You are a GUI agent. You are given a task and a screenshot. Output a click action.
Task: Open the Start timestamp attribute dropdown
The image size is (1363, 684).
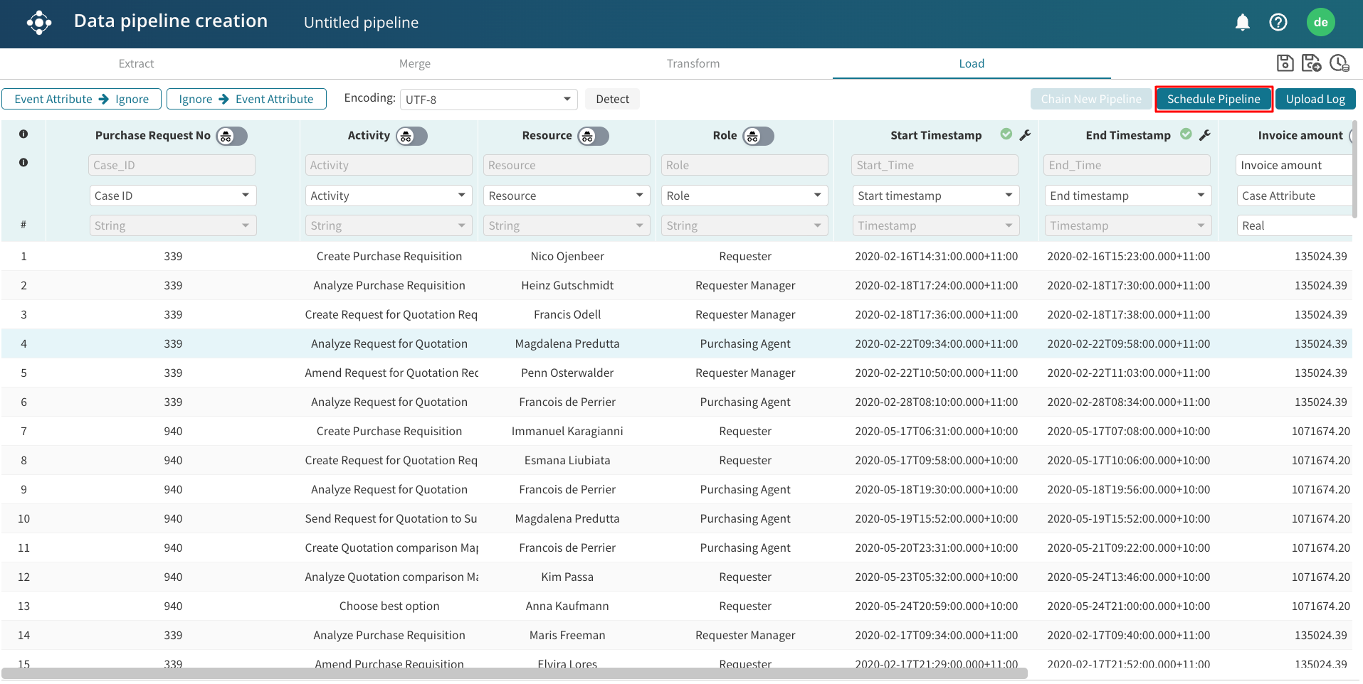tap(935, 196)
